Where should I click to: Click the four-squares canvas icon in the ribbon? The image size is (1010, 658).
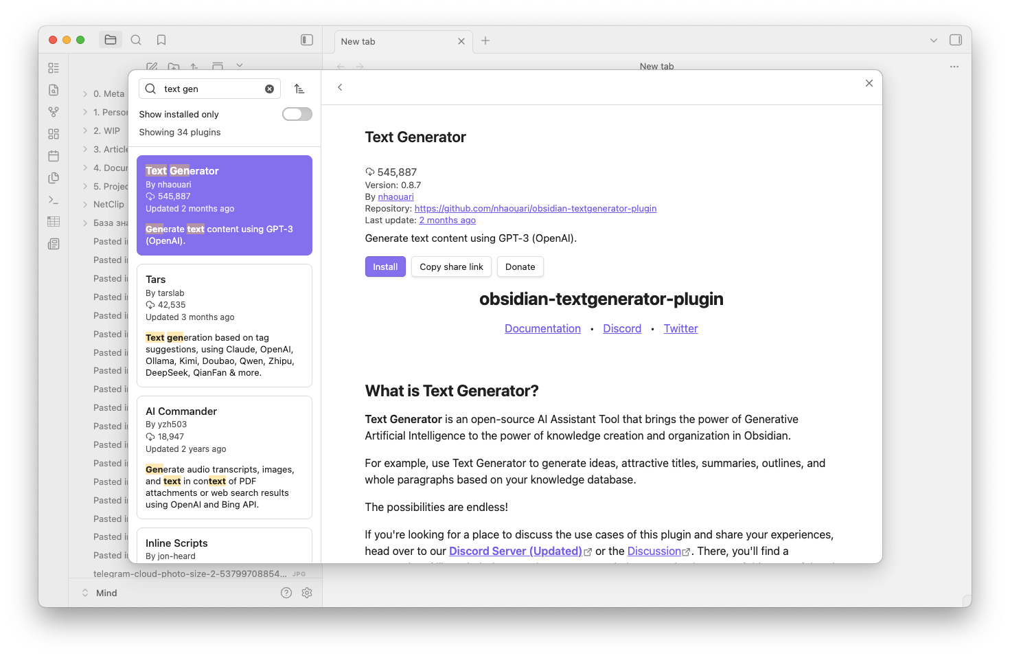pyautogui.click(x=54, y=134)
